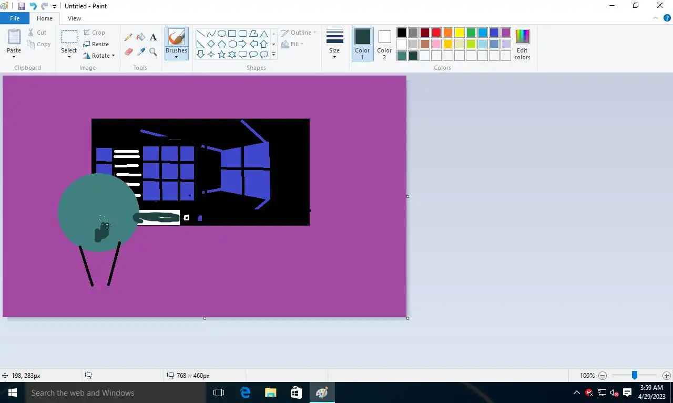Image resolution: width=673 pixels, height=403 pixels.
Task: Choose the Up arrow shape
Action: point(264,44)
